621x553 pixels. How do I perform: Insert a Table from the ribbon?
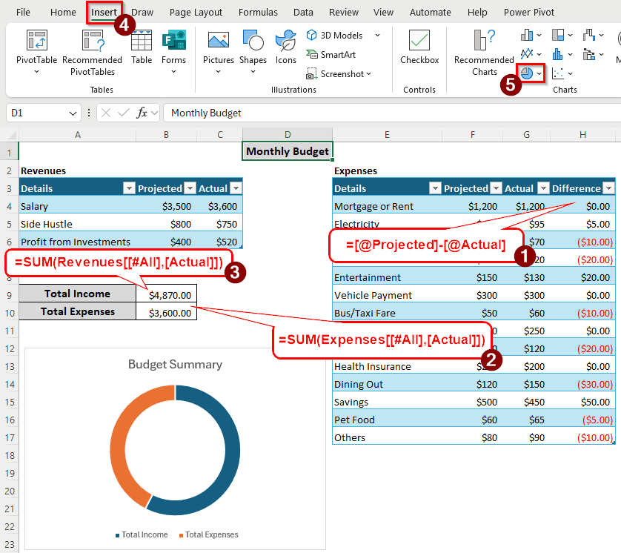click(142, 42)
